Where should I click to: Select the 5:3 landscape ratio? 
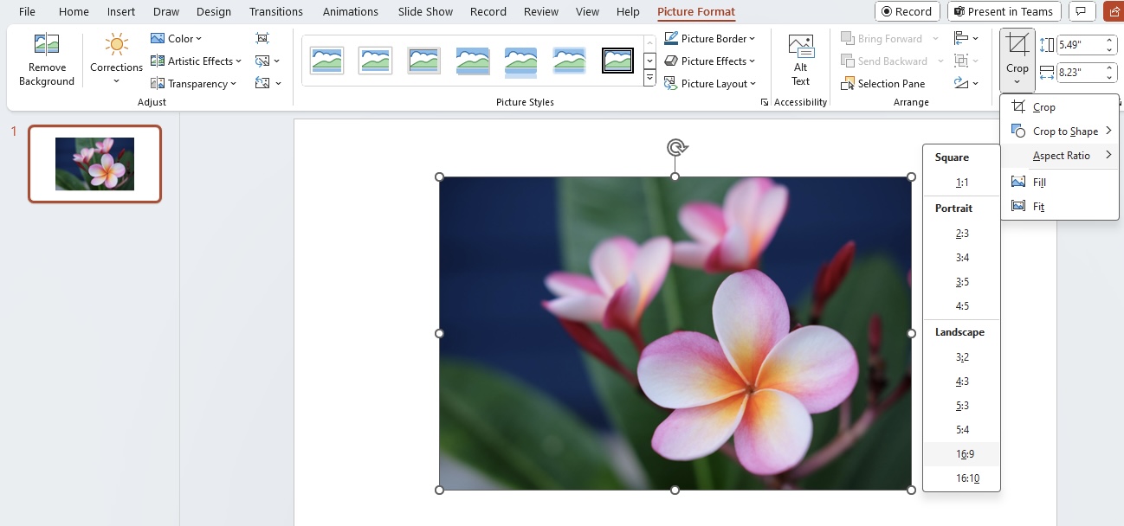click(x=962, y=406)
